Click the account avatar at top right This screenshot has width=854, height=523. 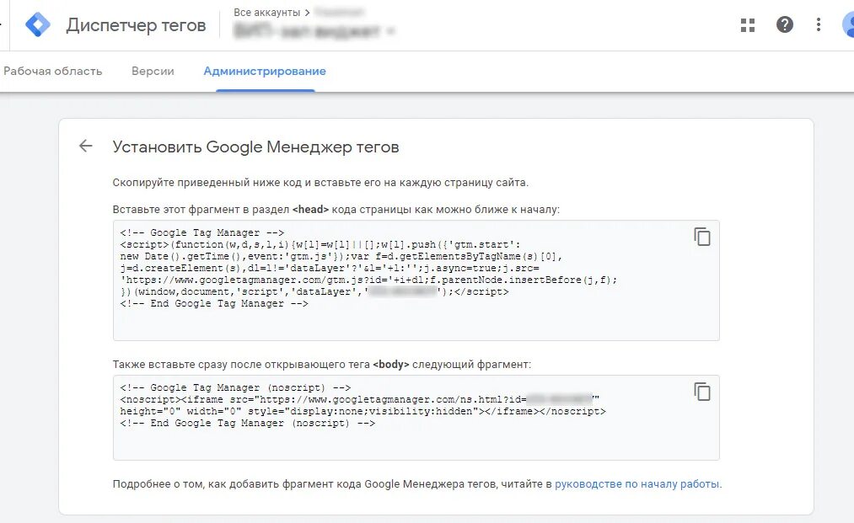point(847,24)
